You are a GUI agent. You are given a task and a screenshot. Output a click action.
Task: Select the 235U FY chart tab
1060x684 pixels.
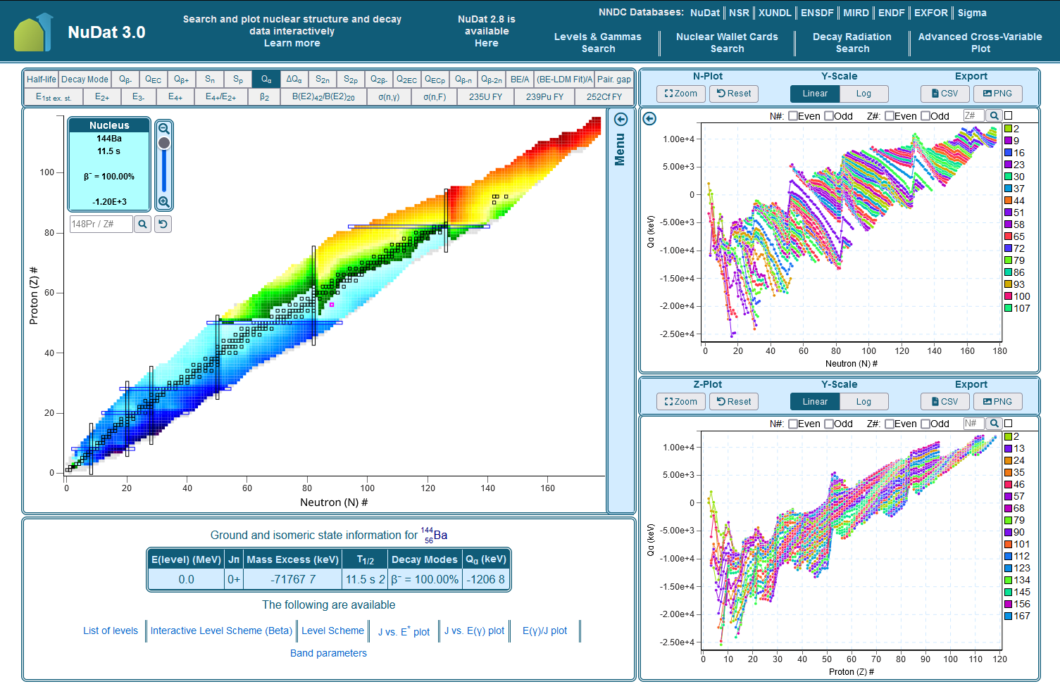tap(486, 97)
